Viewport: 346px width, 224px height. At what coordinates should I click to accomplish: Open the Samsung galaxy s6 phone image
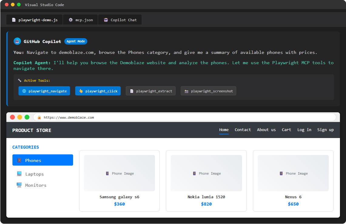119,173
